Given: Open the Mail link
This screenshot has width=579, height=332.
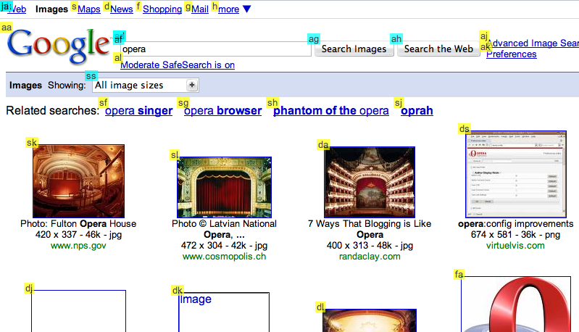Looking at the screenshot, I should 200,9.
